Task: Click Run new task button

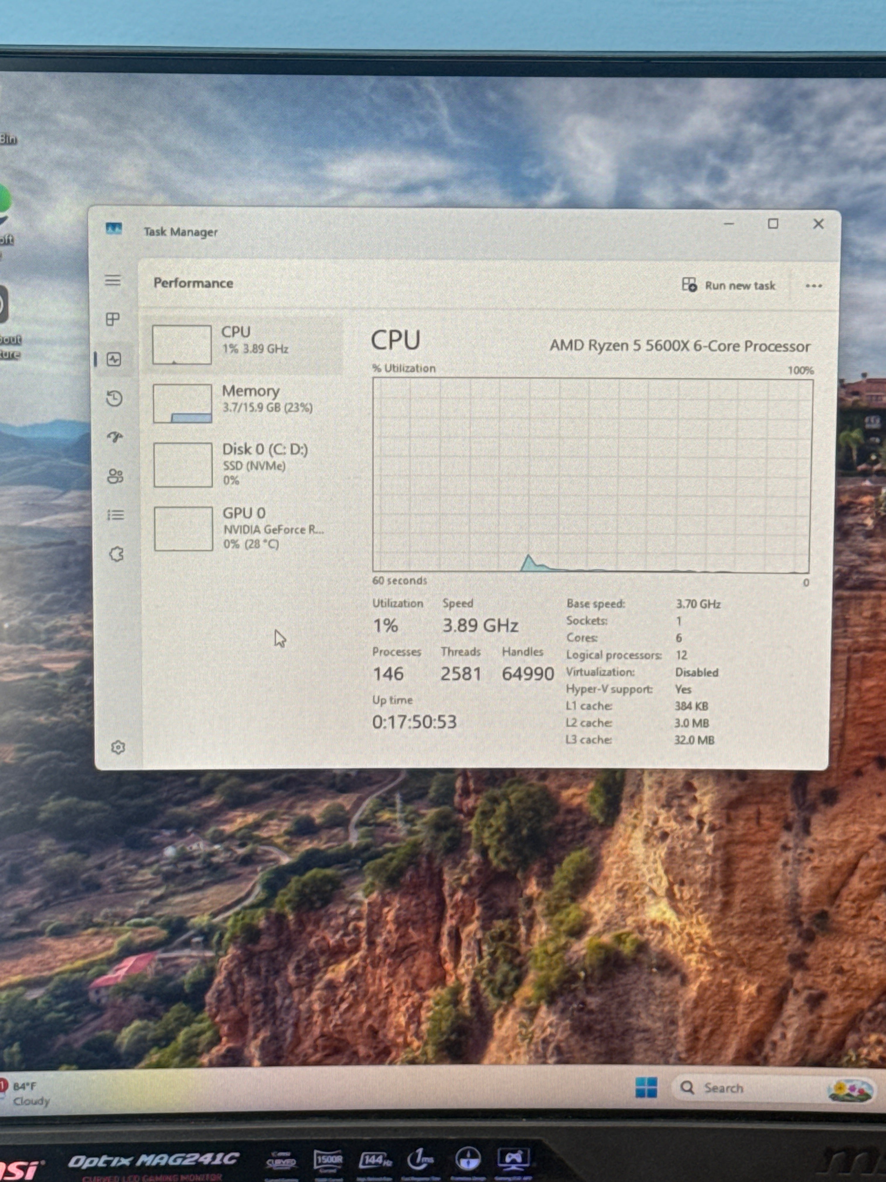Action: pos(729,285)
